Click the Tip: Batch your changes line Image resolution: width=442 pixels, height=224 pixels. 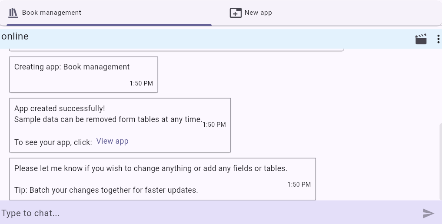coord(106,190)
